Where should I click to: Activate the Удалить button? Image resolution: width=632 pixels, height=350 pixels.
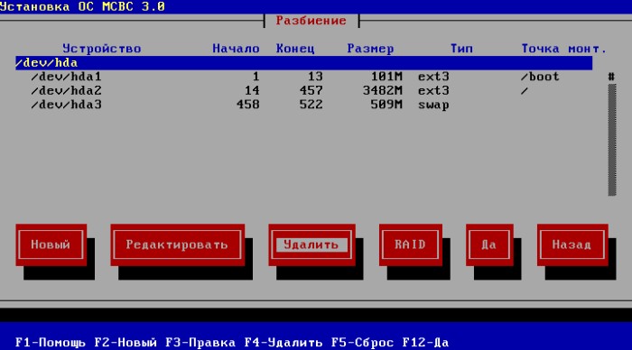pos(311,244)
